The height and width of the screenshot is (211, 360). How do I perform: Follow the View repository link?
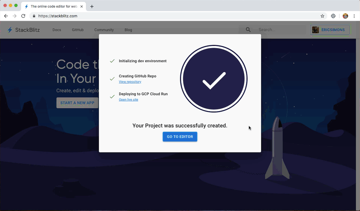pos(130,82)
